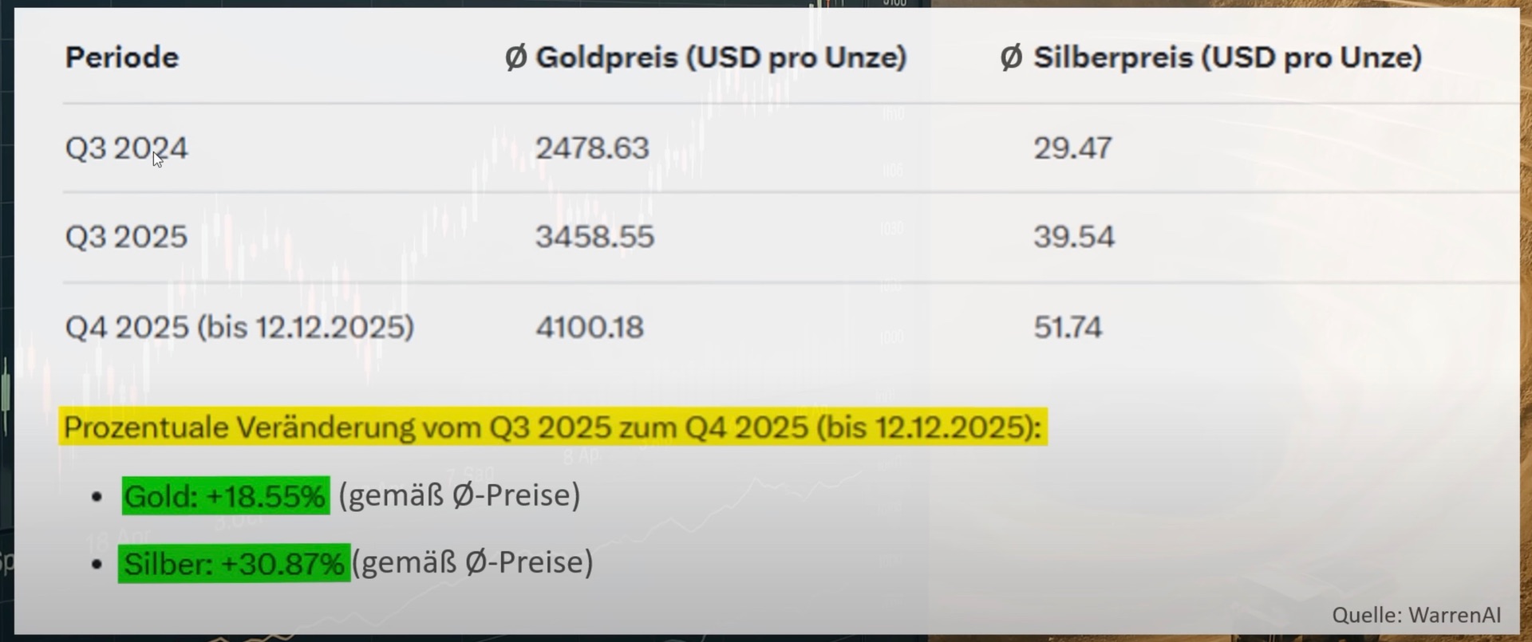Select the Q3 2024 period cell
Screen dimensions: 1532x642
pyautogui.click(x=126, y=148)
